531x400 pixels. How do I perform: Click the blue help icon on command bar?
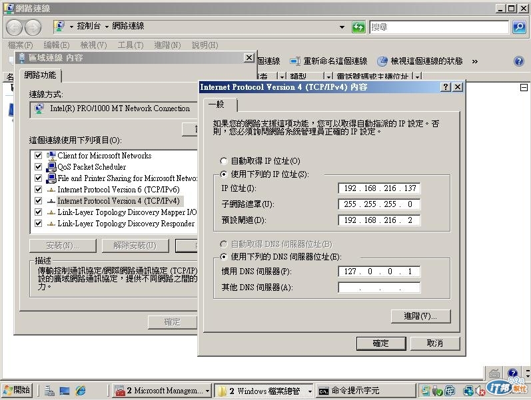pyautogui.click(x=519, y=61)
